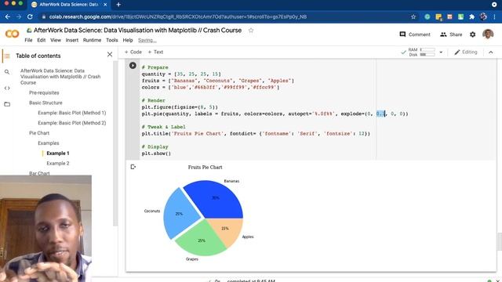Add a new Code cell

point(133,52)
